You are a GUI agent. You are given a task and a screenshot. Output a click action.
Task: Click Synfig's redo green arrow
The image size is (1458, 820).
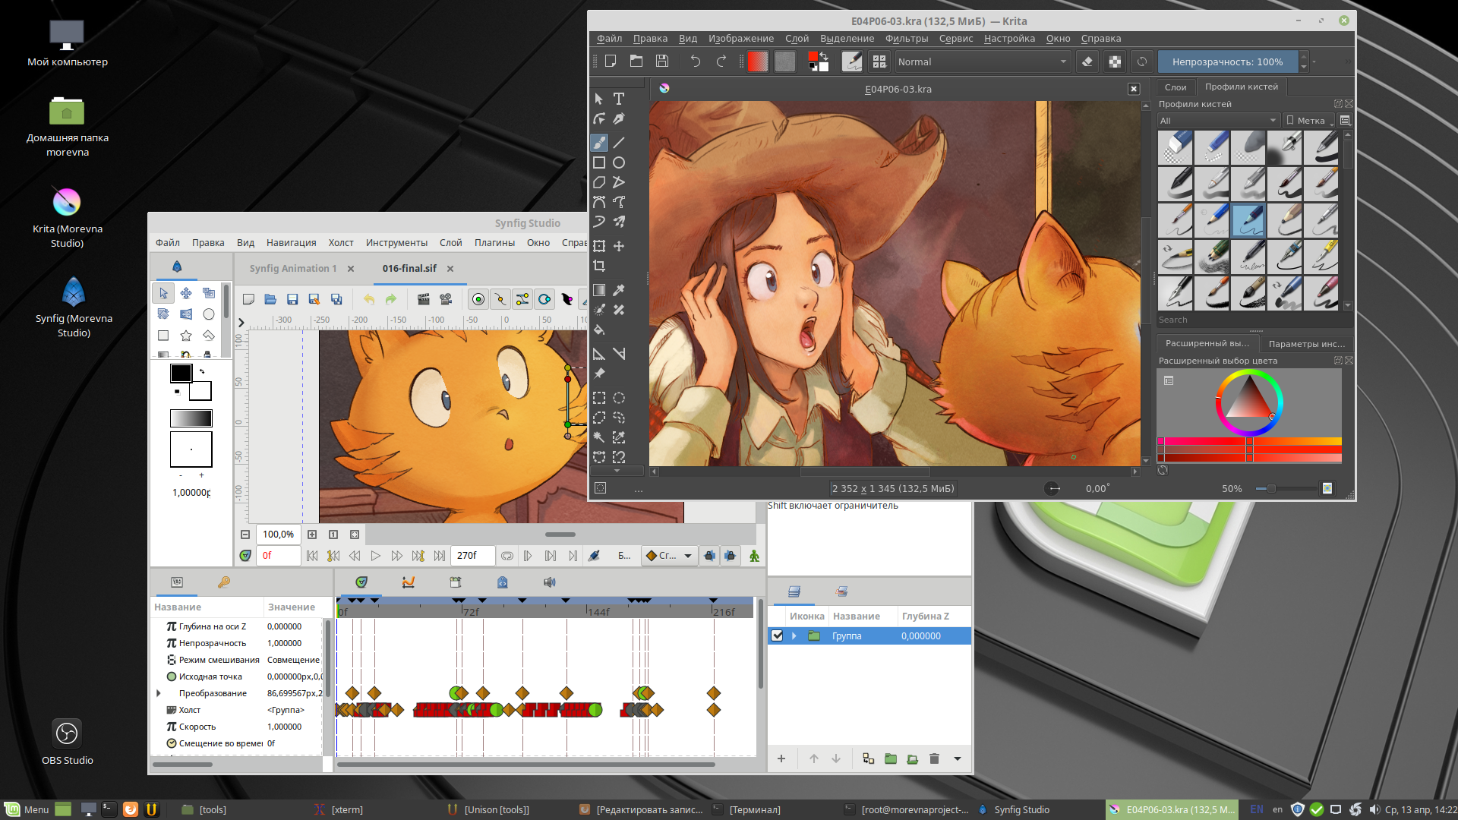click(x=391, y=299)
